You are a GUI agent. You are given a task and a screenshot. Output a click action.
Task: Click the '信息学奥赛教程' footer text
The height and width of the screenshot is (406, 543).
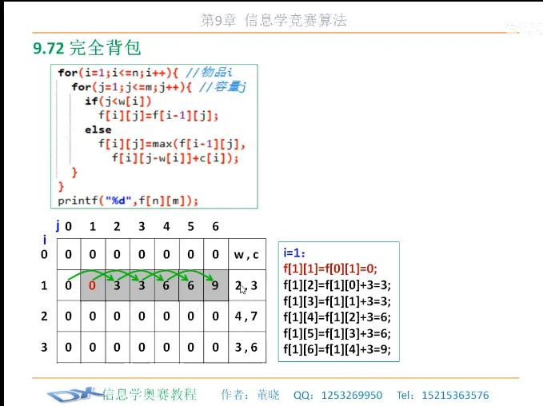150,394
